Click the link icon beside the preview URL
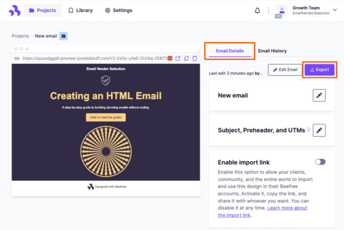The image size is (344, 230). click(x=17, y=58)
